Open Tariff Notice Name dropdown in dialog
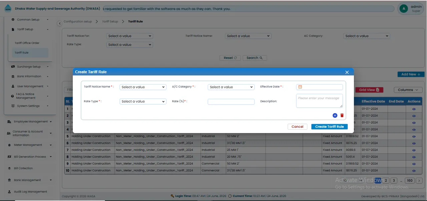Viewport: 427px width, 201px height. pos(143,87)
